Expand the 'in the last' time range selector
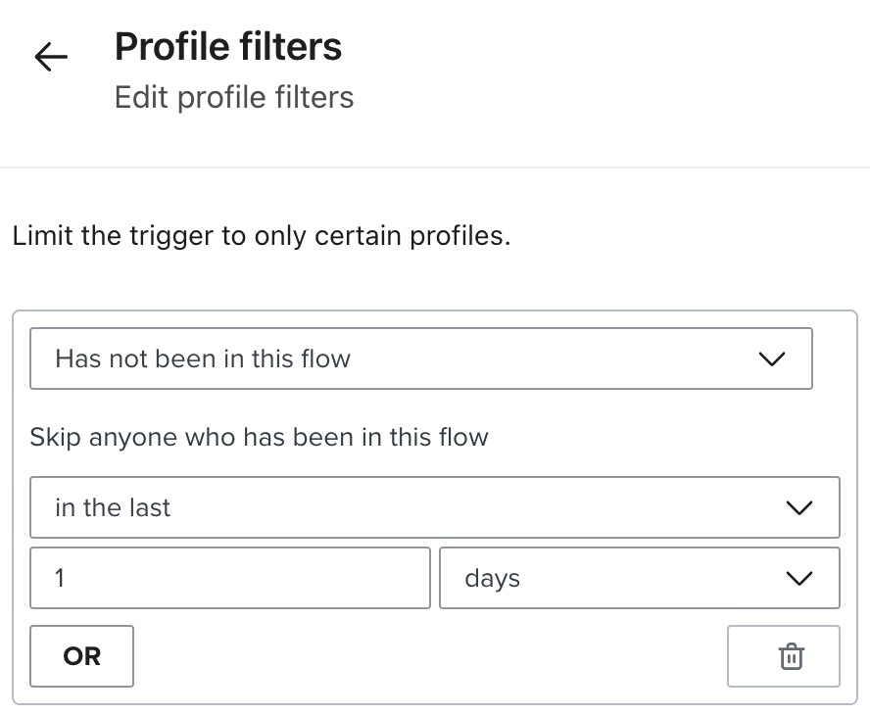 [x=434, y=507]
